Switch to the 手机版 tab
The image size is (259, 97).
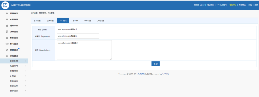click(75, 21)
